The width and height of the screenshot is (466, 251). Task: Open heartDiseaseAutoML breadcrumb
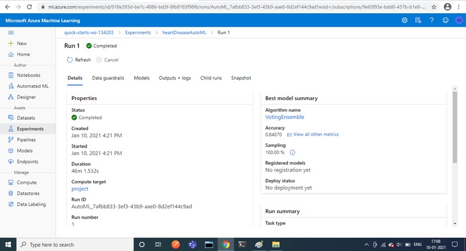pos(184,32)
